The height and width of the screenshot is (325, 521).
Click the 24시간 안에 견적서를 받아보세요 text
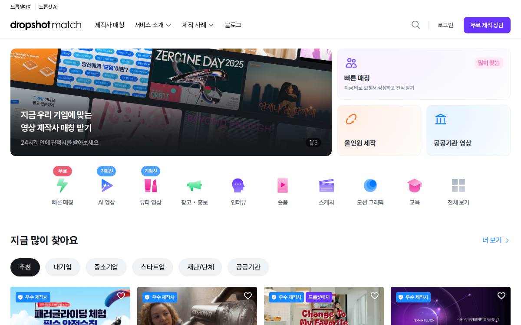tap(60, 143)
